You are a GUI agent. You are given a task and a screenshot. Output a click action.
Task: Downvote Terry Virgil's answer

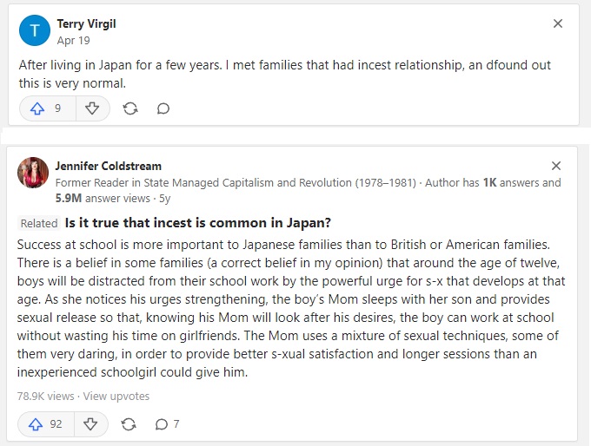(91, 108)
